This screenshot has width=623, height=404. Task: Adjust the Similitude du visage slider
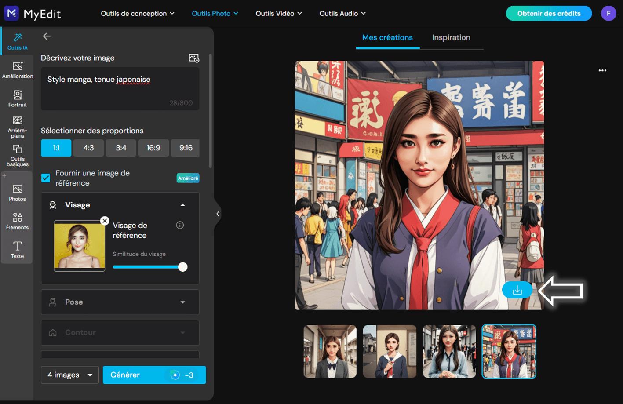(x=182, y=267)
